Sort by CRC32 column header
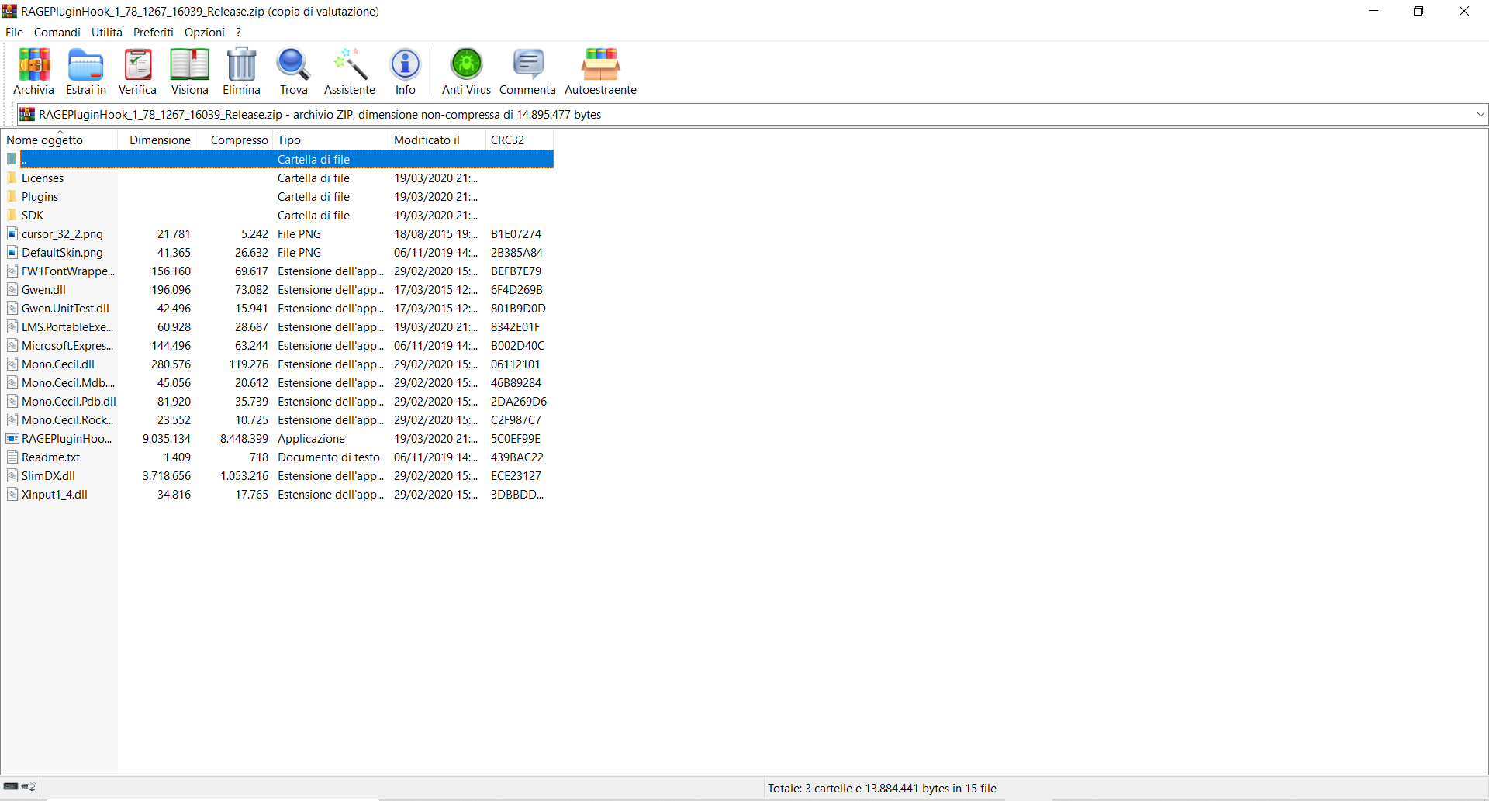This screenshot has height=801, width=1489. [x=520, y=140]
